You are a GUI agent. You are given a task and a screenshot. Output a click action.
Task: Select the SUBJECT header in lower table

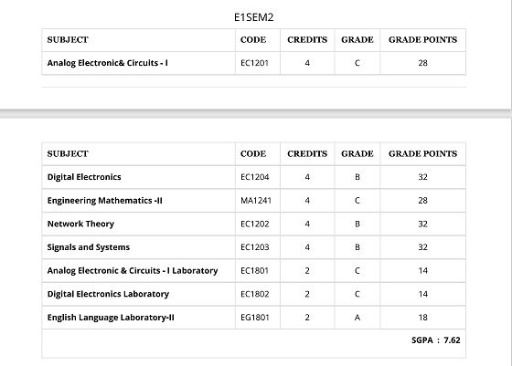tap(68, 154)
